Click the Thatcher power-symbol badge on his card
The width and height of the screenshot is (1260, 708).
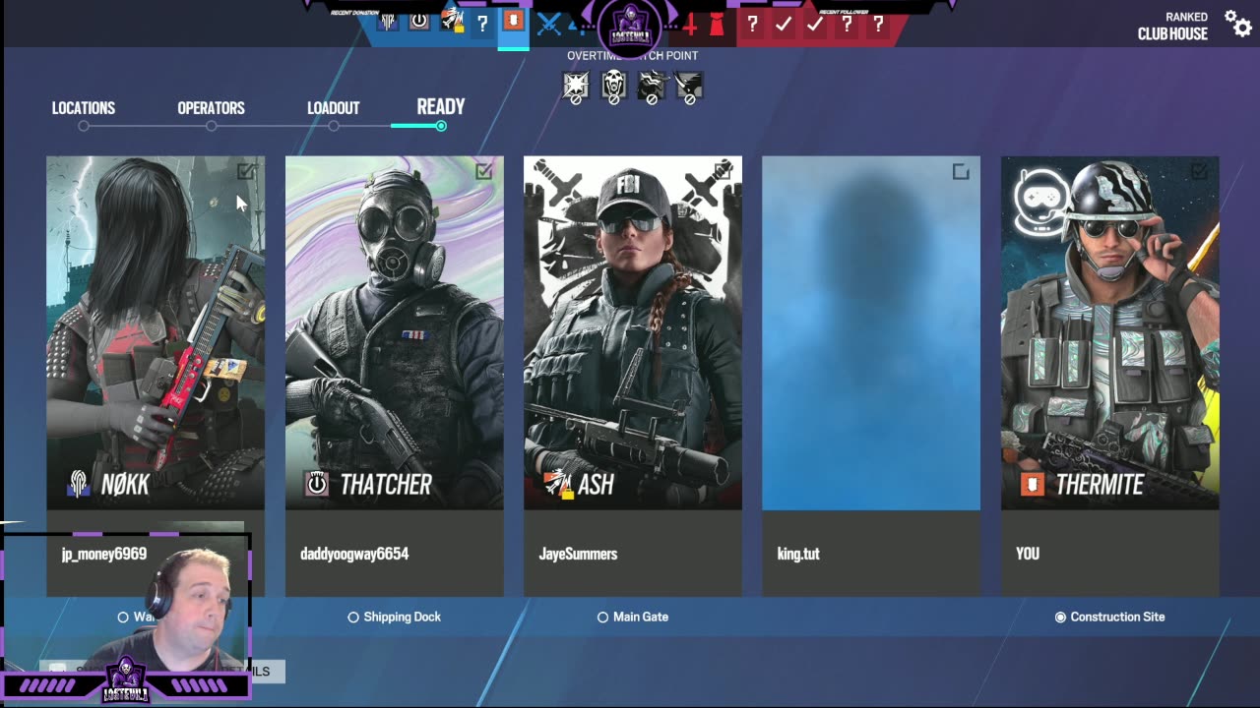[x=317, y=484]
